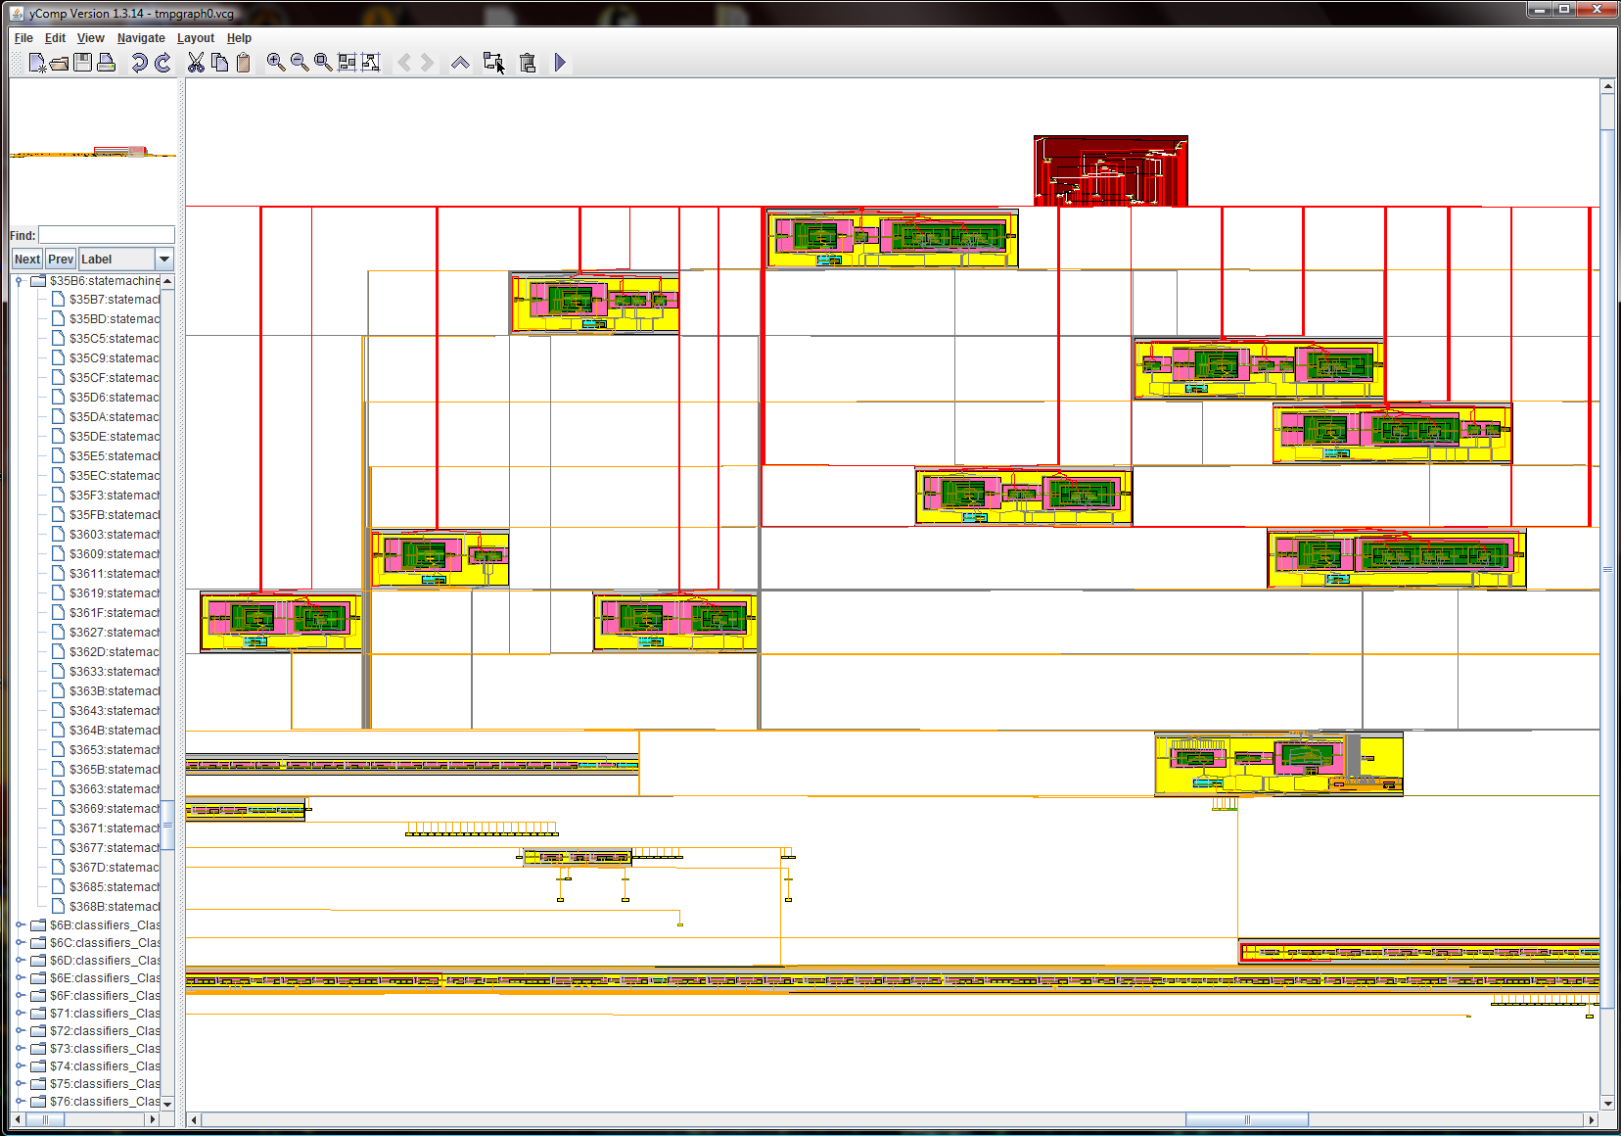Viewport: 1621px width, 1136px height.
Task: Click the Prev search button
Action: 61,260
